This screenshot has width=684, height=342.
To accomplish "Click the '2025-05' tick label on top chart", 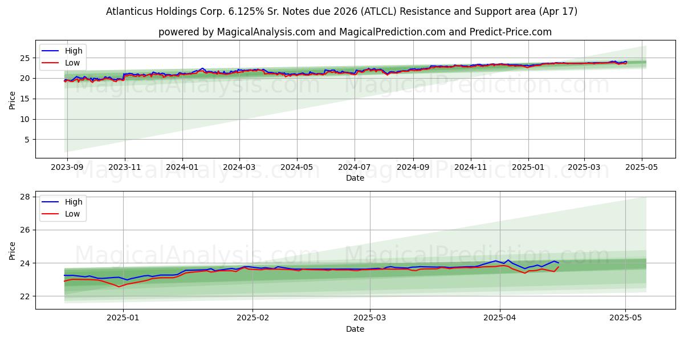I will click(x=641, y=168).
